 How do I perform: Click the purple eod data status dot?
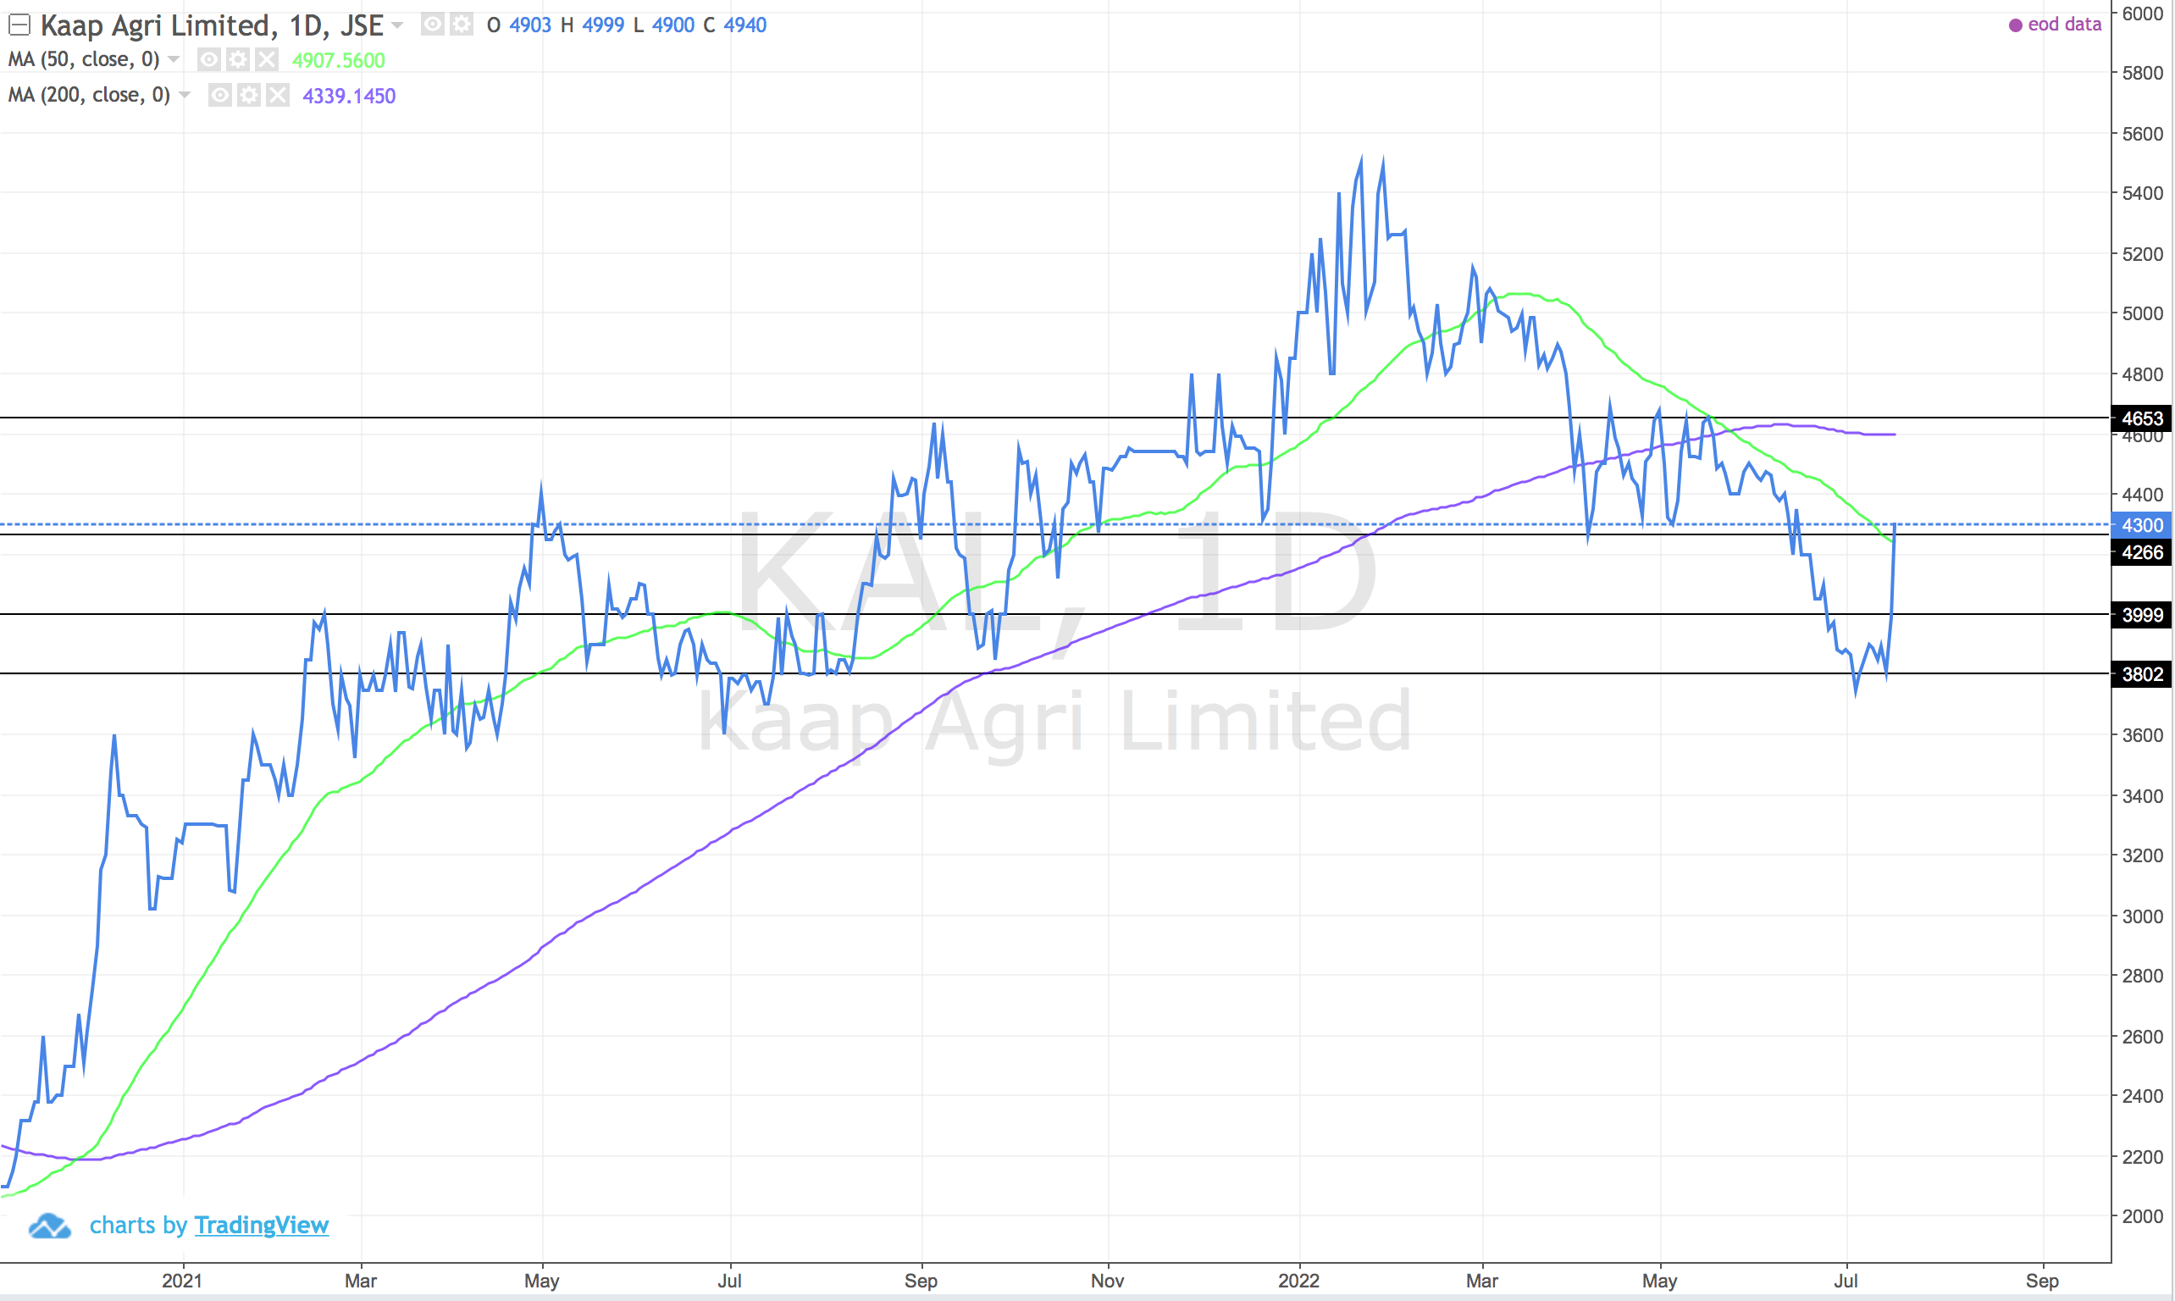pos(2016,25)
